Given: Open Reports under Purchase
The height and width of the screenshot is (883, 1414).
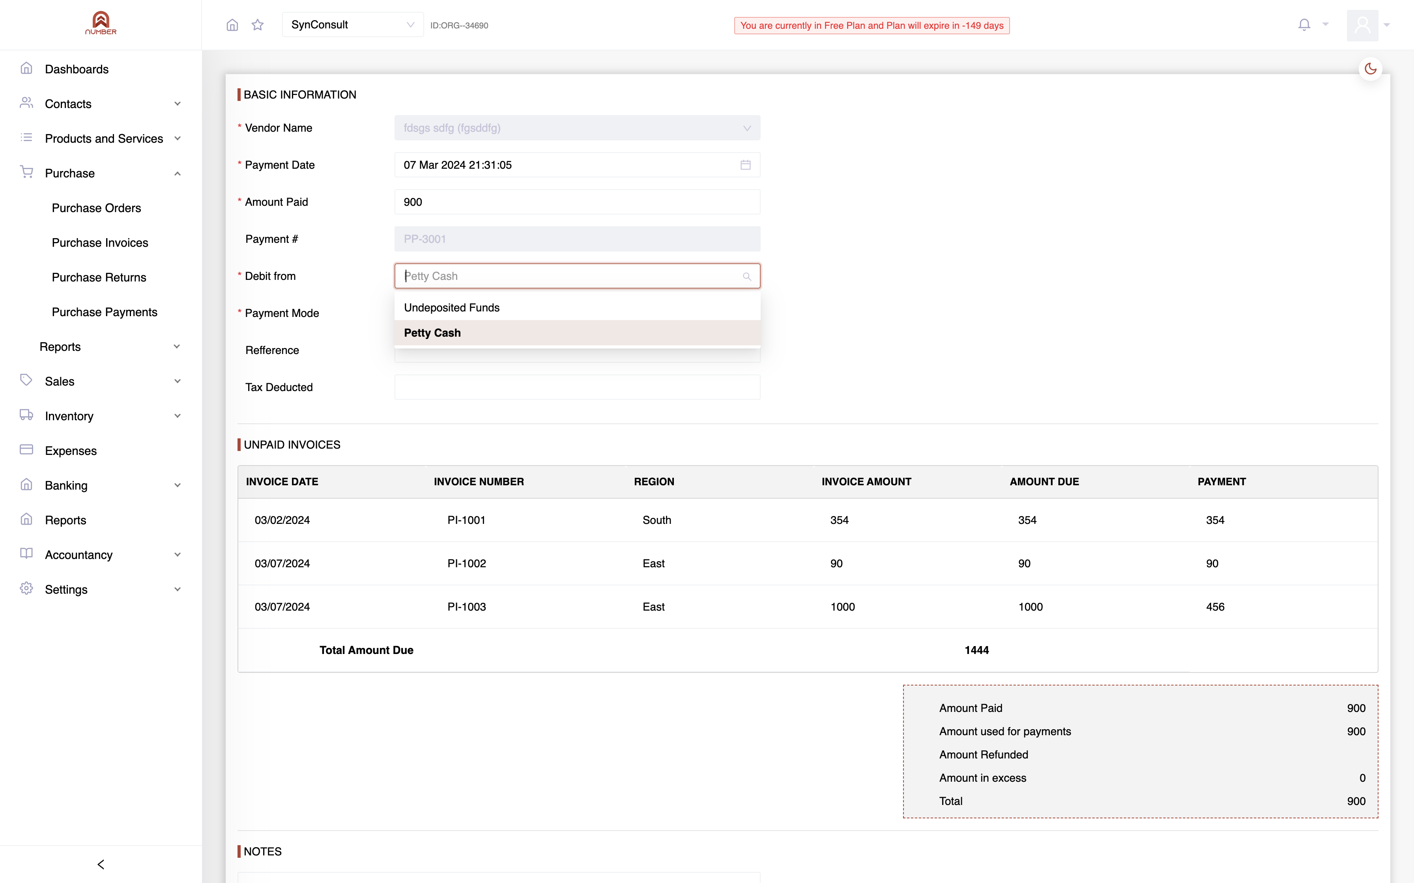Looking at the screenshot, I should pos(60,347).
